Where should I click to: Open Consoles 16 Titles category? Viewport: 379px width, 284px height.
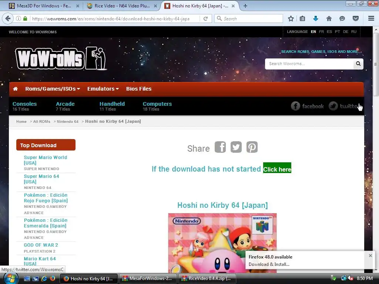[25, 106]
